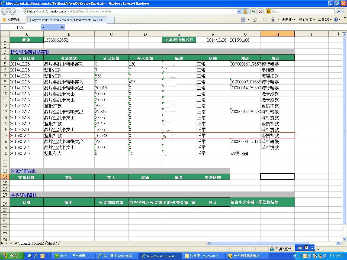Click the browser Back button

pos(5,11)
